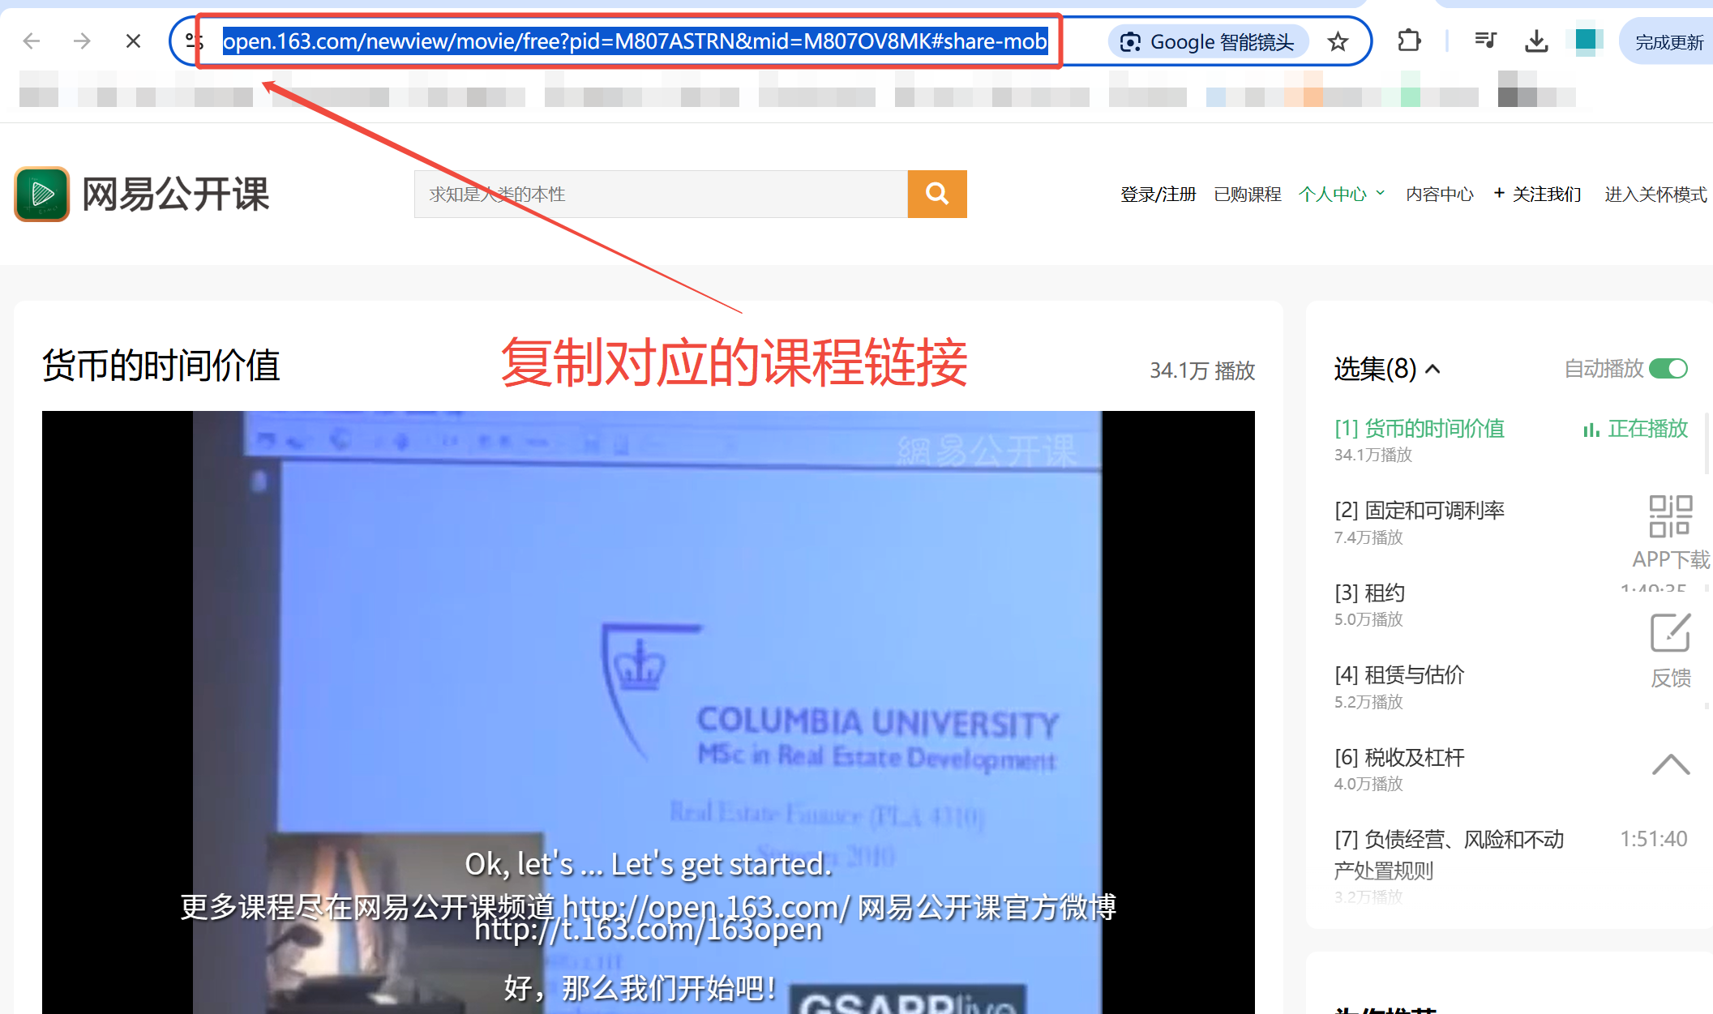The width and height of the screenshot is (1713, 1014).
Task: Toggle the 自动播放 switch off
Action: (1668, 369)
